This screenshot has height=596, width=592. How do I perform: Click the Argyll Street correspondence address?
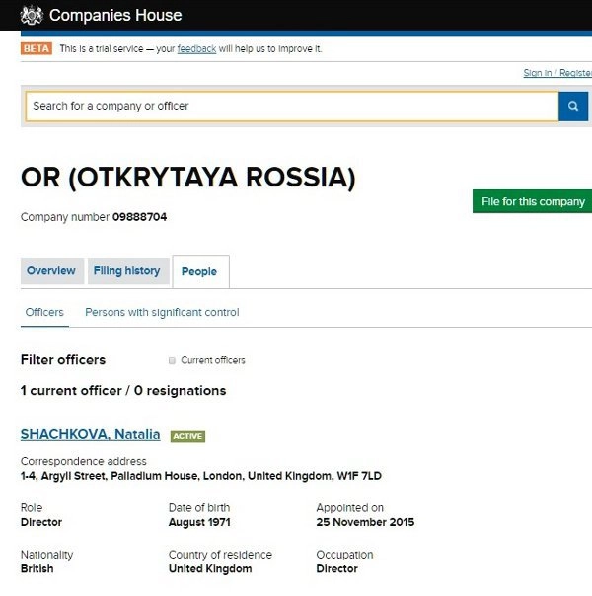(x=200, y=476)
